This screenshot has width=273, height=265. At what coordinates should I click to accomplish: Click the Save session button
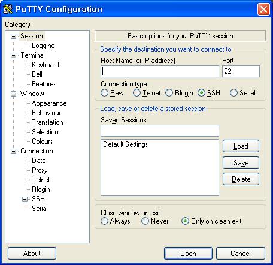pyautogui.click(x=241, y=162)
